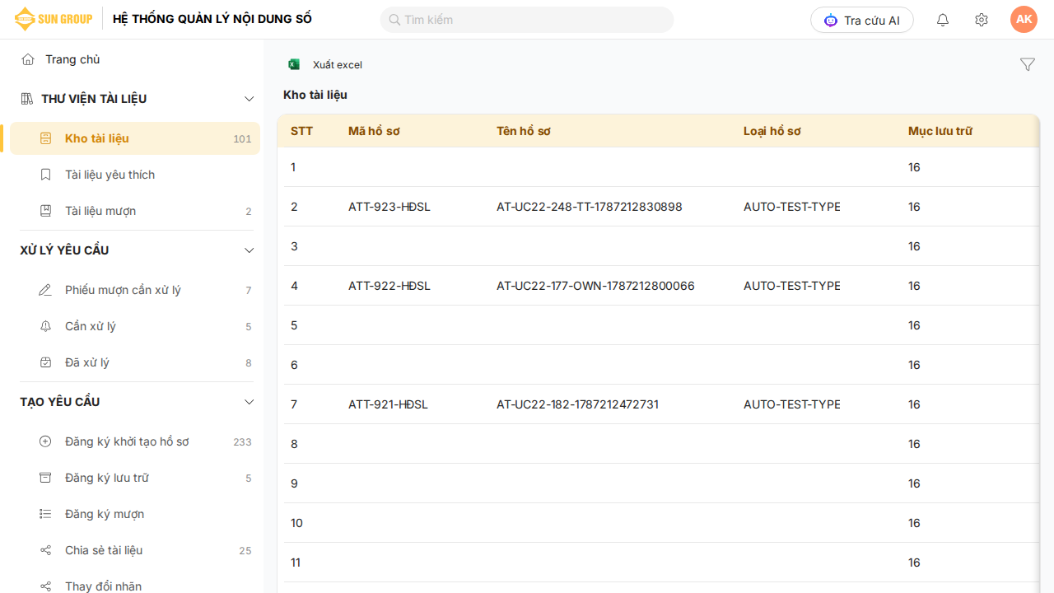Click the Thư viện tài liệu books icon
1054x593 pixels.
pos(27,99)
